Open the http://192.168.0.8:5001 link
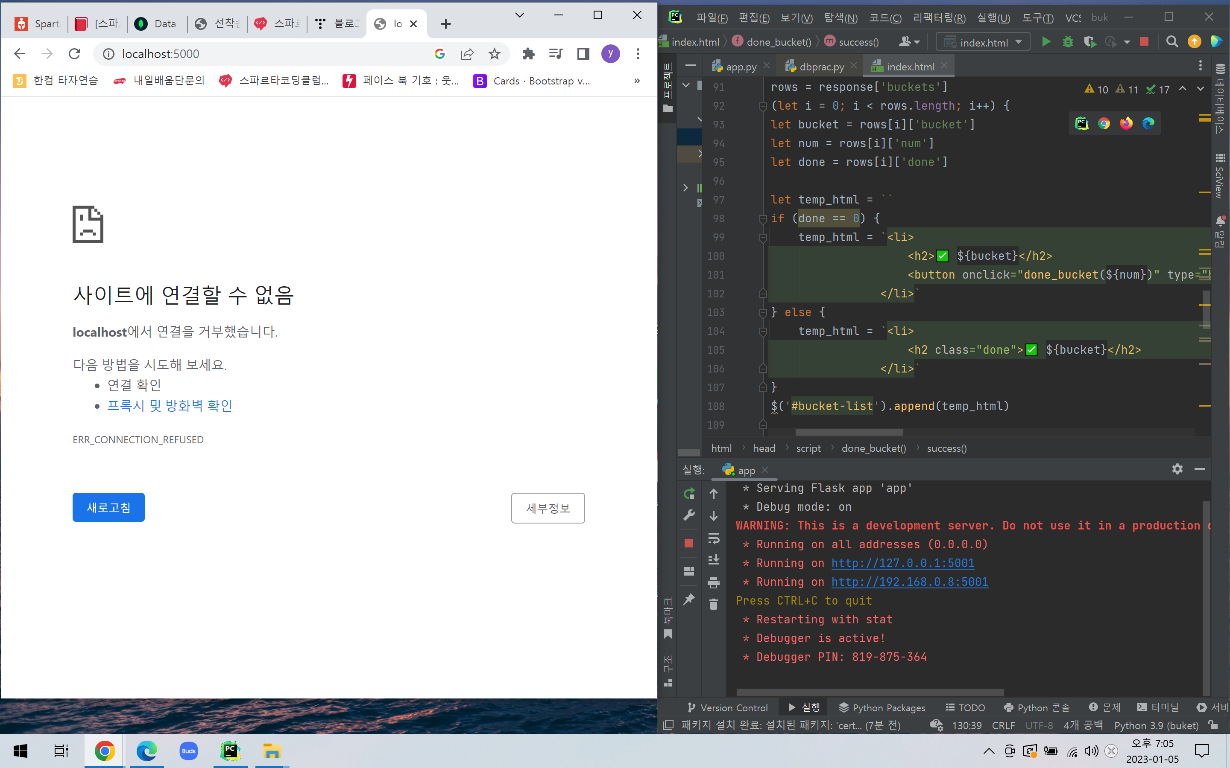 click(x=910, y=582)
